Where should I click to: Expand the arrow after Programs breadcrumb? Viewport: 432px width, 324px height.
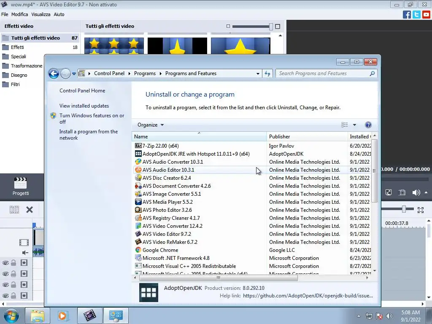pos(161,73)
